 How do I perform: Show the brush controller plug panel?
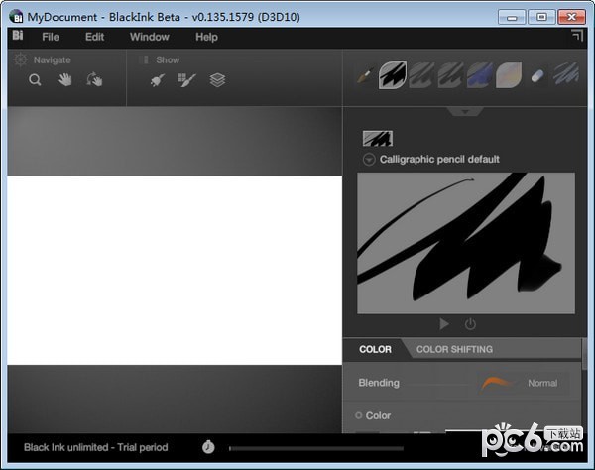point(157,80)
